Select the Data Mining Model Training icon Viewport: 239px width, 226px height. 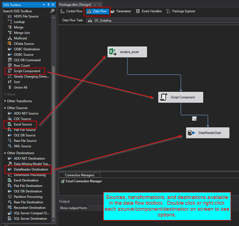(10, 164)
